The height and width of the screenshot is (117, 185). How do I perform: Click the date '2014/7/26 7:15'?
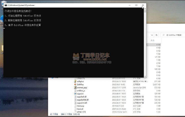(x=118, y=91)
